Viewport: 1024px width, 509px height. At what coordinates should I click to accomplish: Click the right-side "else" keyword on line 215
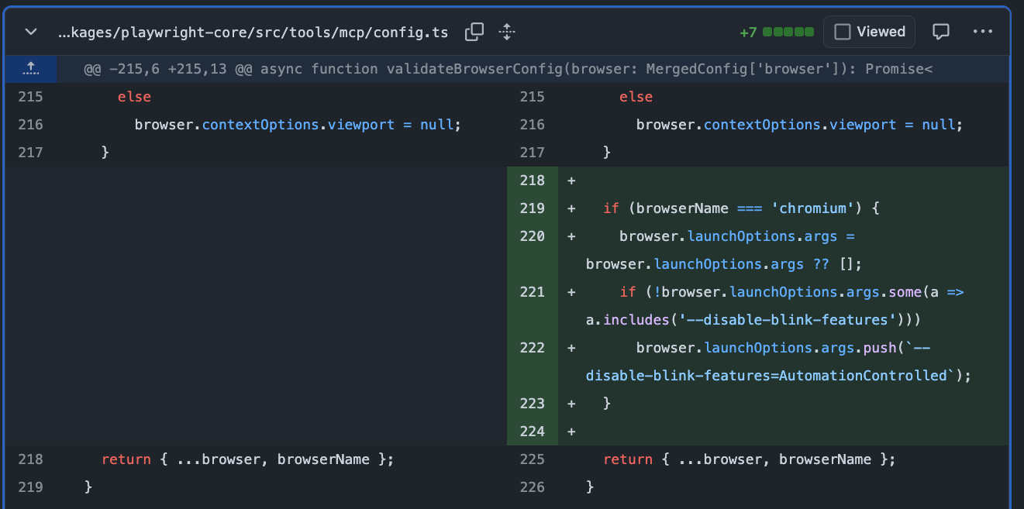tap(636, 97)
